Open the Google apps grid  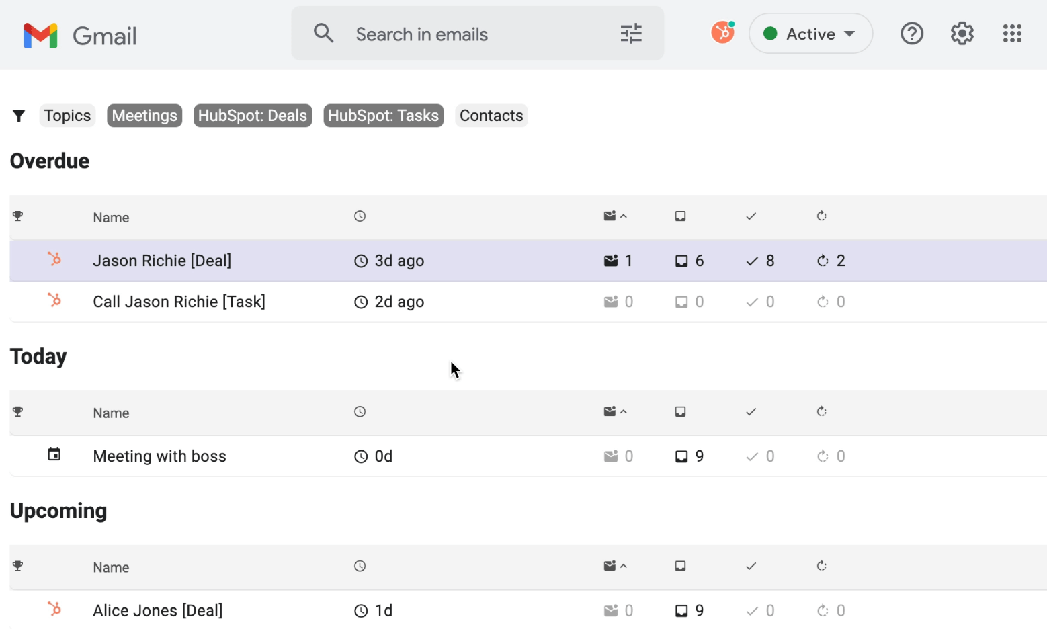[1011, 34]
